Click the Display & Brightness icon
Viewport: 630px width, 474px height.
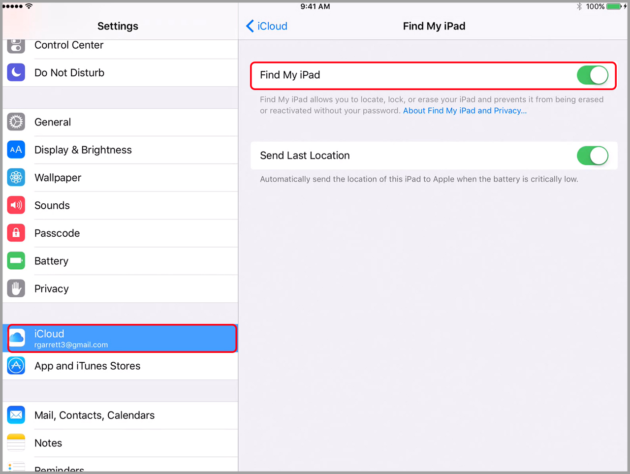(16, 150)
